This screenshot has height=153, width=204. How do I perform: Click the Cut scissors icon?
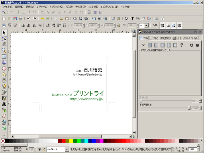coord(61,19)
